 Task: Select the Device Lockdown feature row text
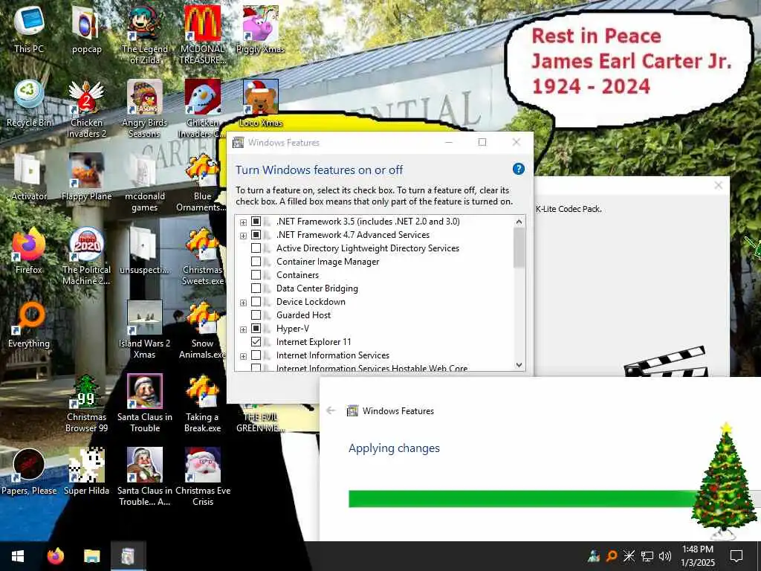pos(311,302)
